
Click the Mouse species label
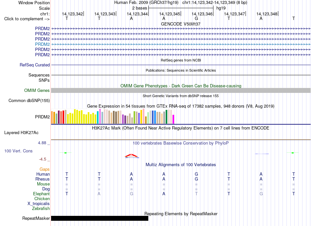(x=43, y=184)
